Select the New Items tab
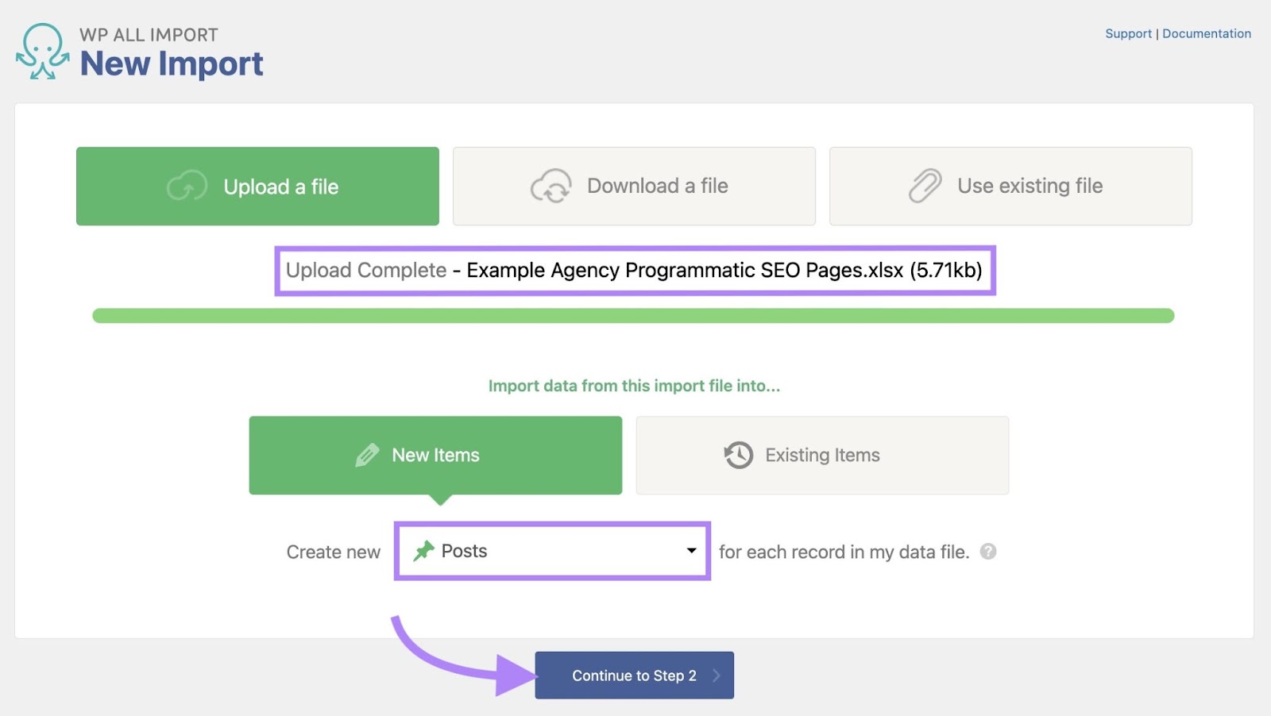 click(x=435, y=455)
